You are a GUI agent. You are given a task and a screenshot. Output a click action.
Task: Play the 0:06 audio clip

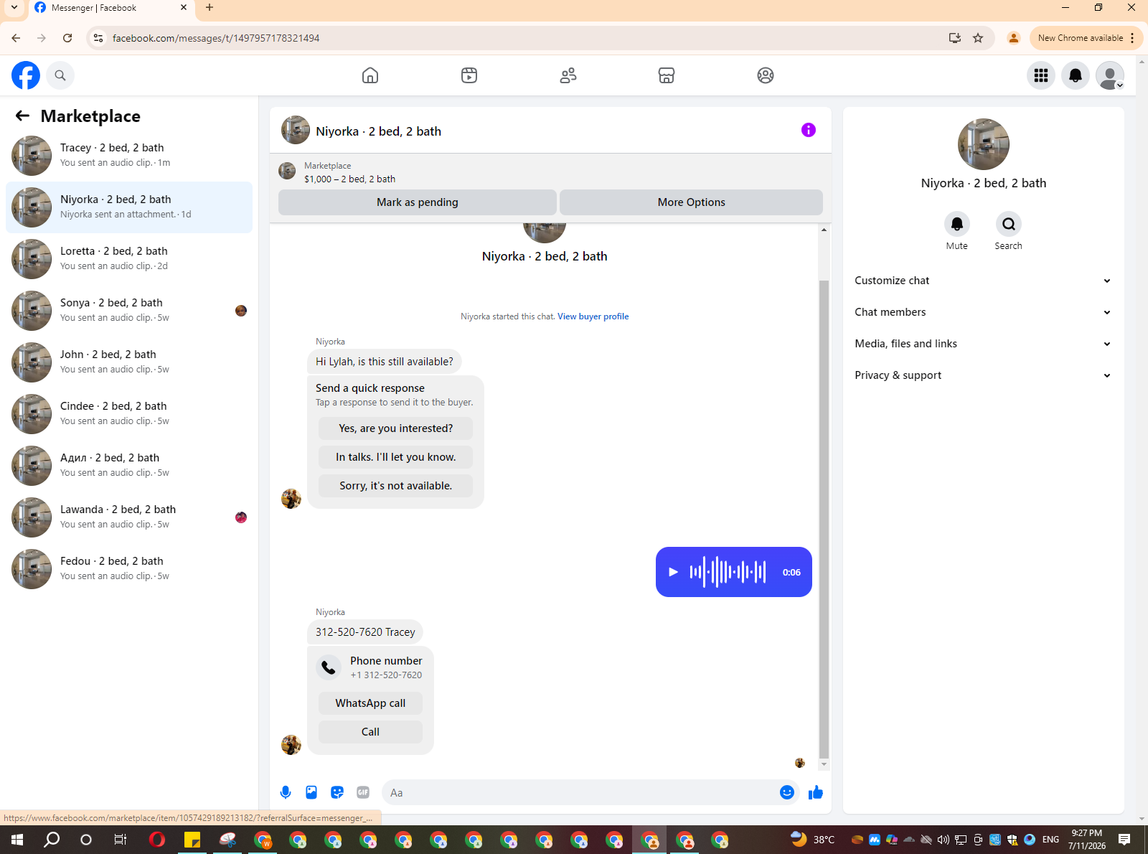tap(673, 572)
